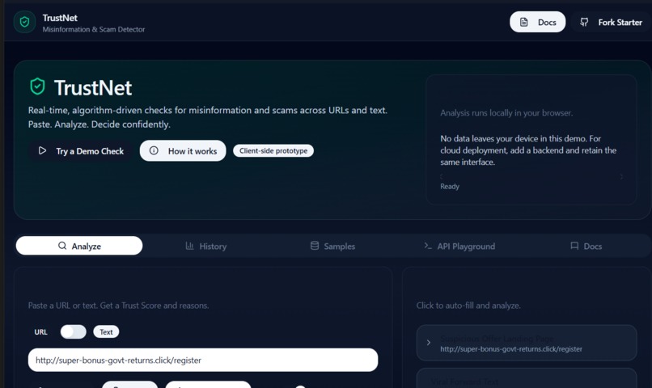The width and height of the screenshot is (652, 388).
Task: Open Docs from the top header
Action: coord(537,22)
